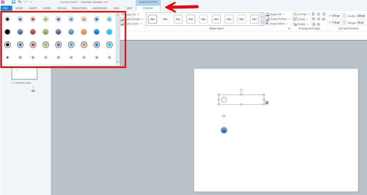Apply the red-outlined Abc shape style

click(191, 19)
